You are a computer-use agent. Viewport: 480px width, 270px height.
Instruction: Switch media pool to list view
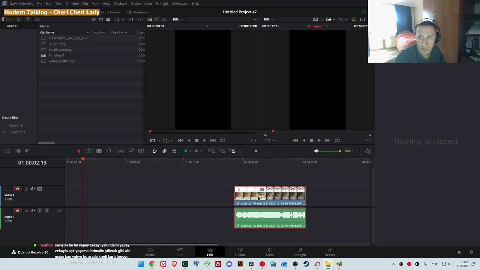(x=108, y=19)
